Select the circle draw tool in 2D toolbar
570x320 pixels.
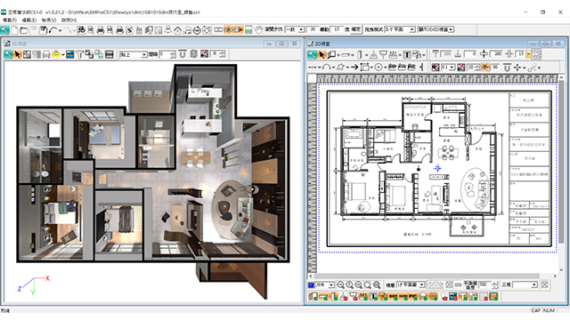pyautogui.click(x=379, y=68)
